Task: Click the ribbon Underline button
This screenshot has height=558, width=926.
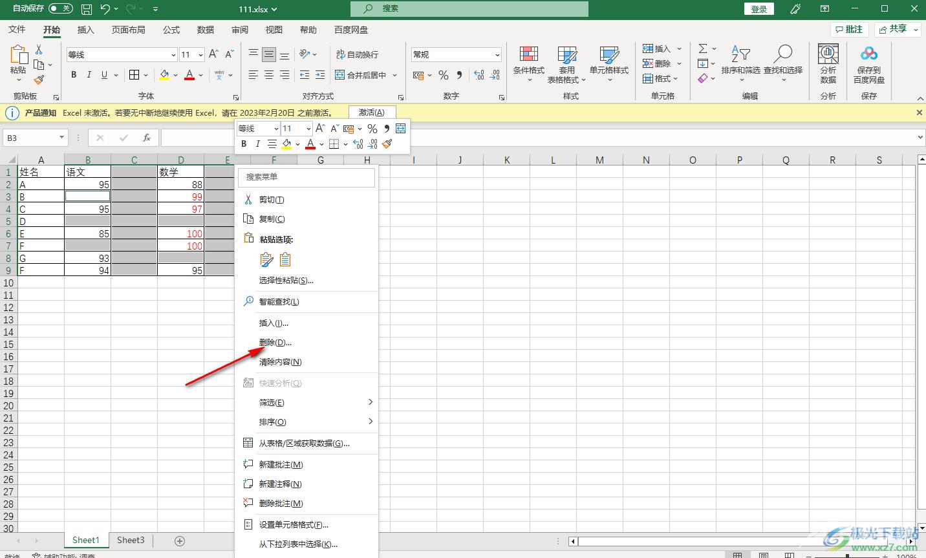Action: point(105,75)
